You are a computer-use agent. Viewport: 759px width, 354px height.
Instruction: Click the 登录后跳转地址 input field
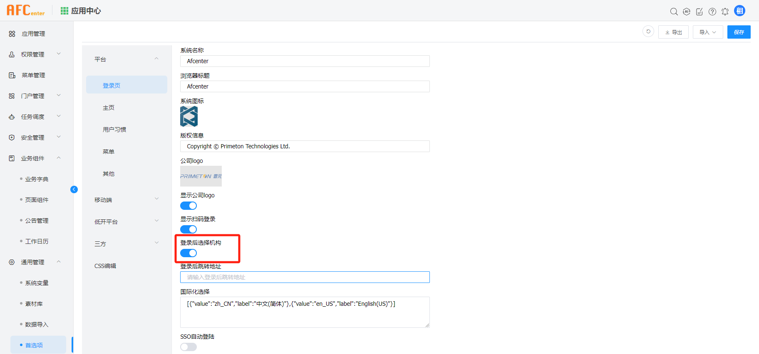pyautogui.click(x=305, y=277)
